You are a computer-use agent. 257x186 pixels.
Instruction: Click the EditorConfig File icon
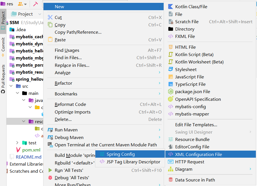(171, 147)
